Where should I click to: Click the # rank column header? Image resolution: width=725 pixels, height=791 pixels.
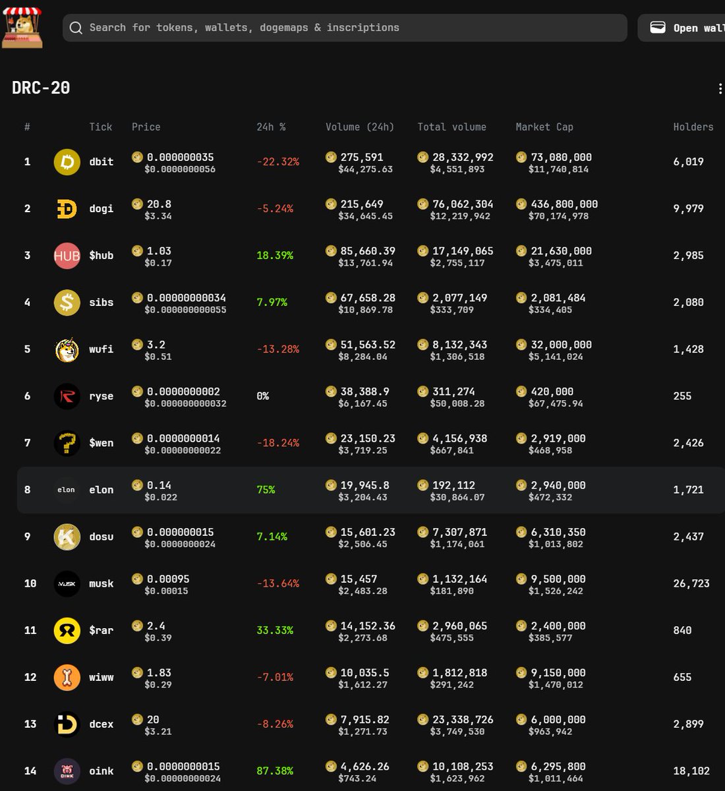tap(27, 127)
